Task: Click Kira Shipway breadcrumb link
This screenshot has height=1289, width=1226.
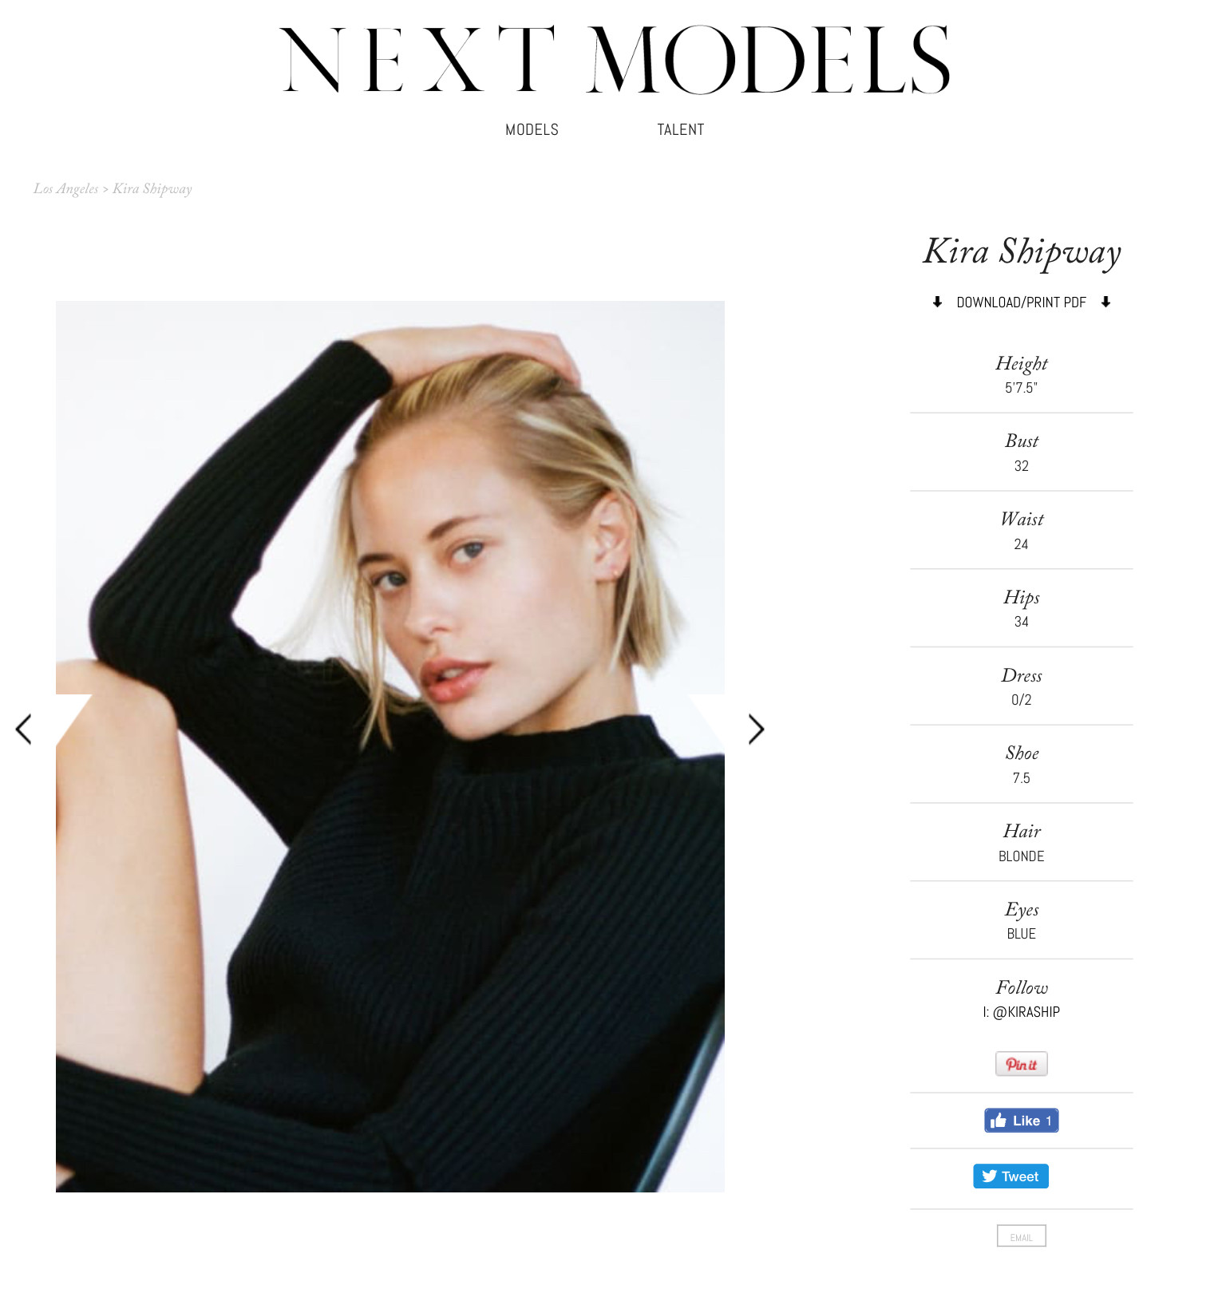Action: tap(152, 188)
